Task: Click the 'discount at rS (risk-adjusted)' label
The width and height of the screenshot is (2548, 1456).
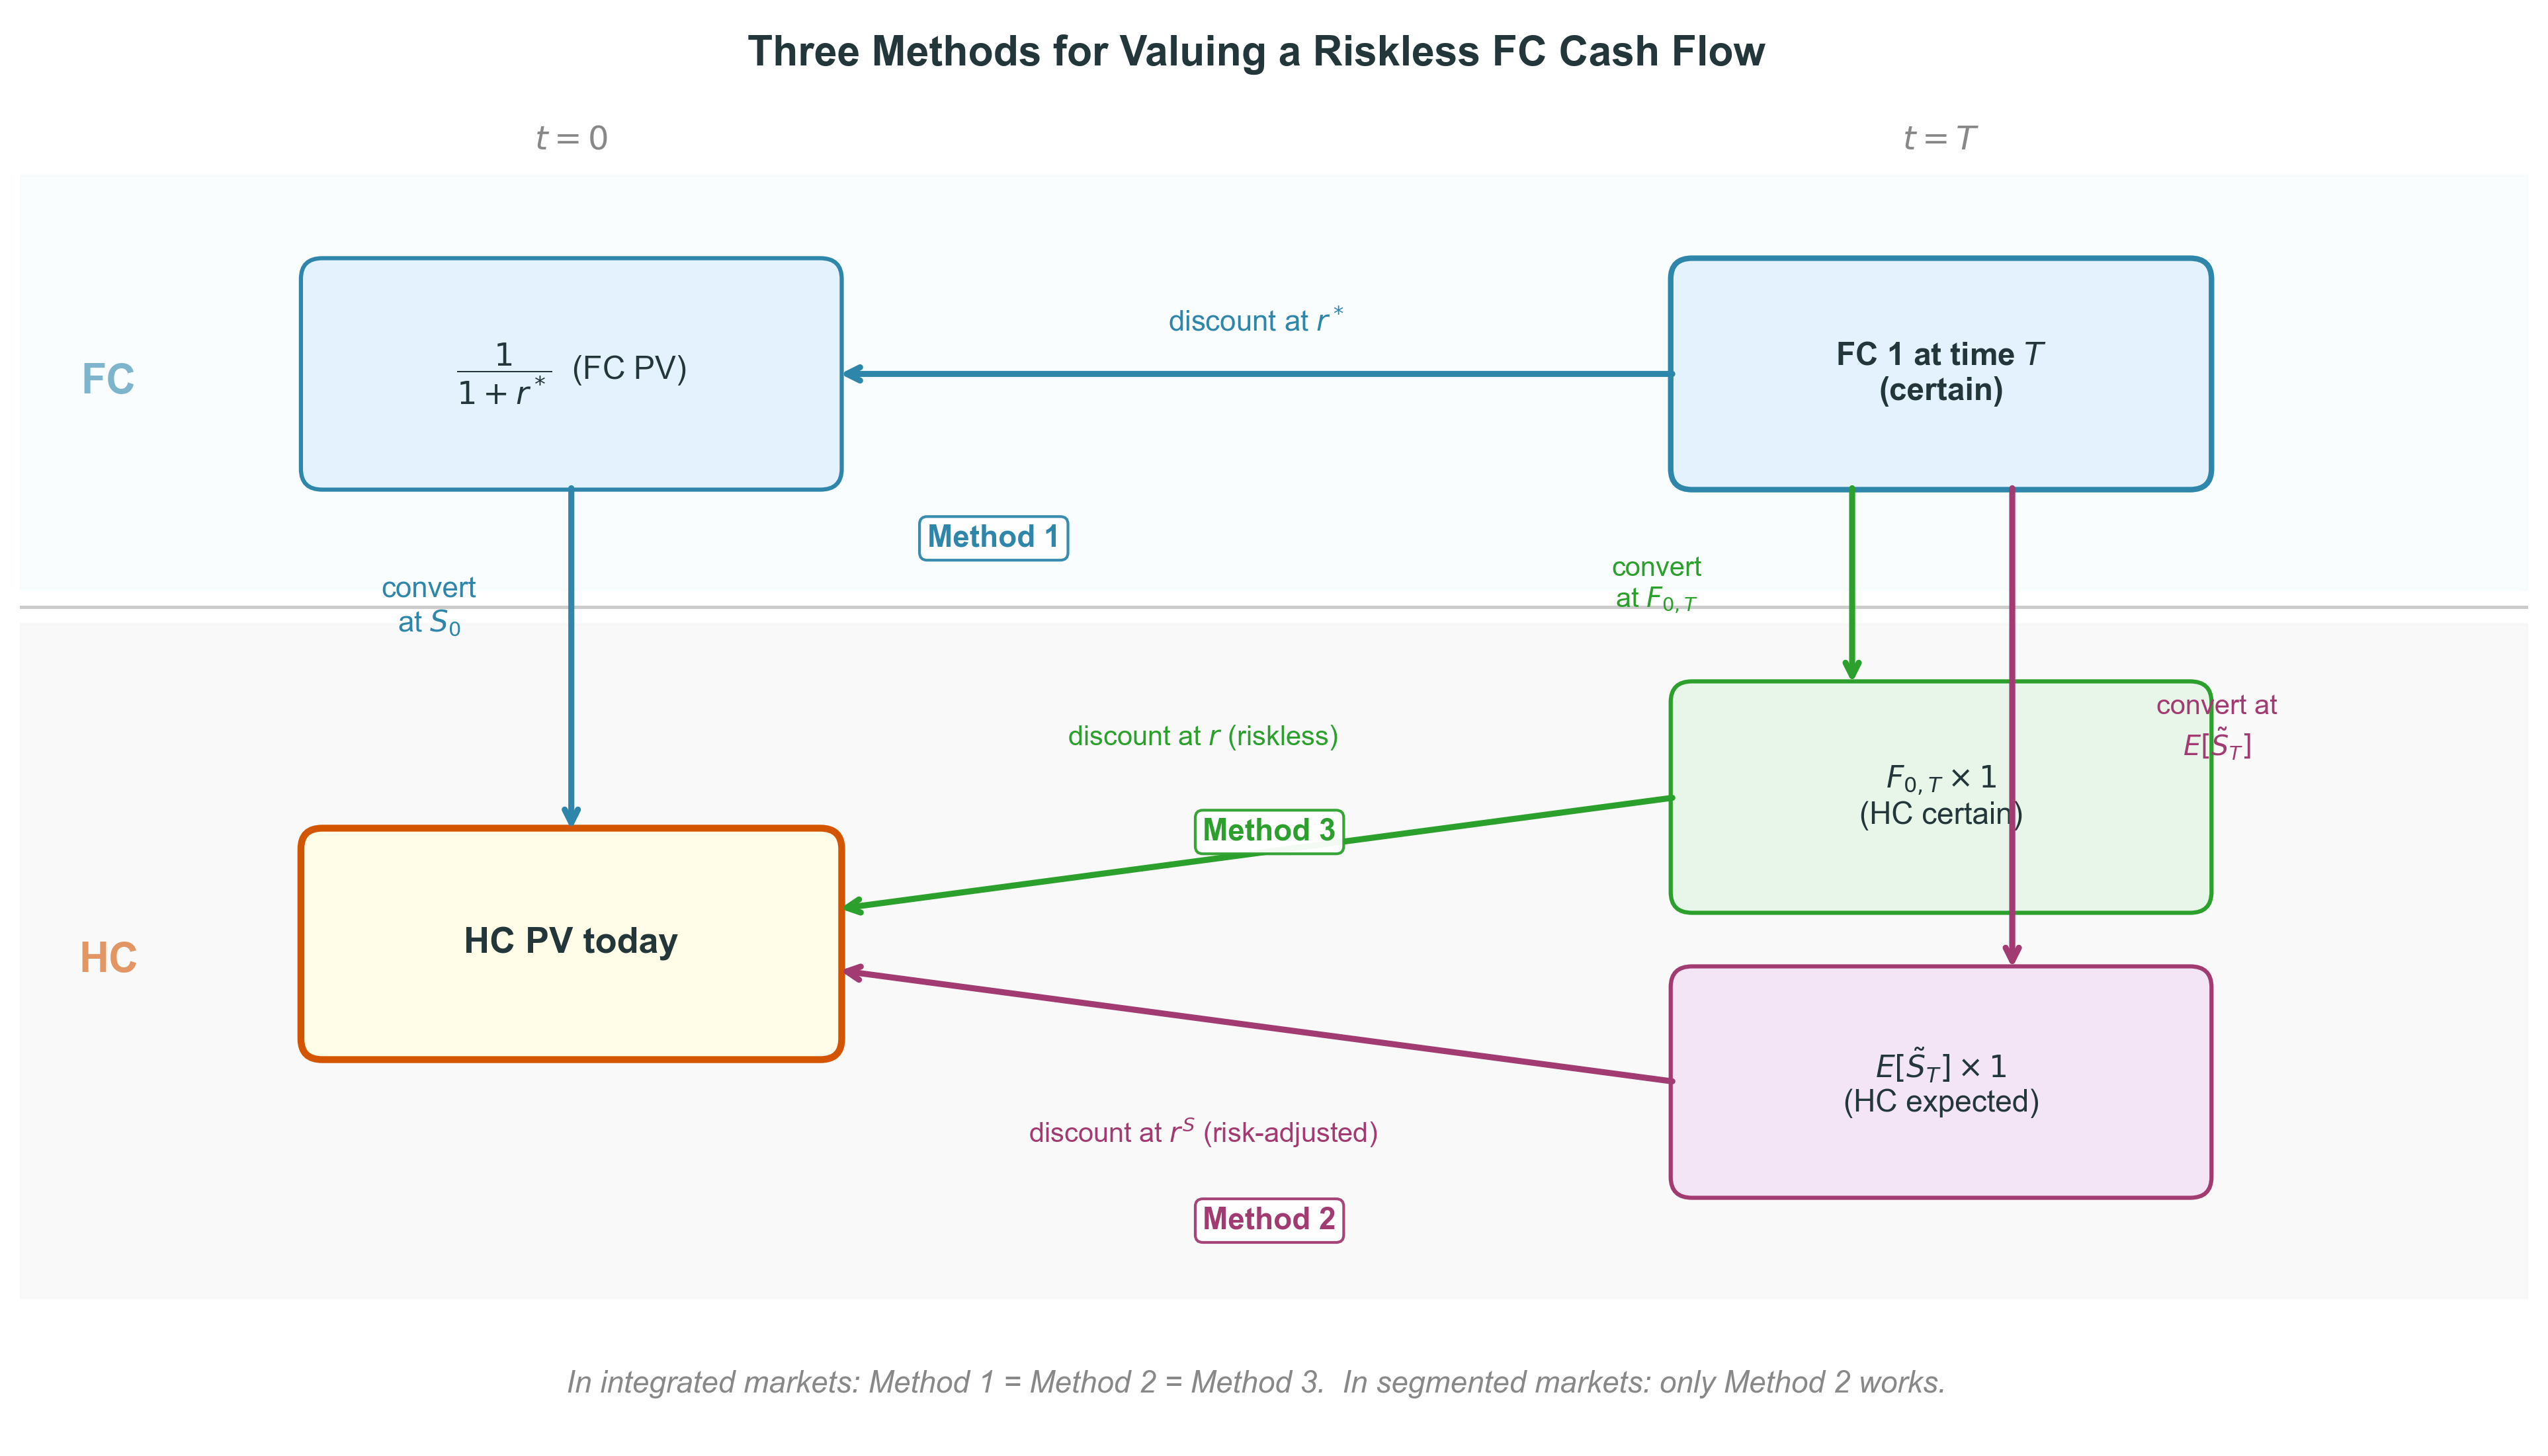Action: click(1203, 1132)
